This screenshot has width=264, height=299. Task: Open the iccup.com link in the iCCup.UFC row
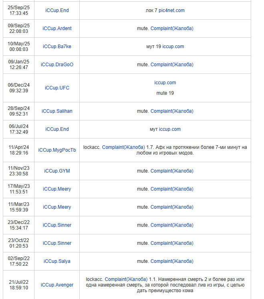(x=165, y=83)
